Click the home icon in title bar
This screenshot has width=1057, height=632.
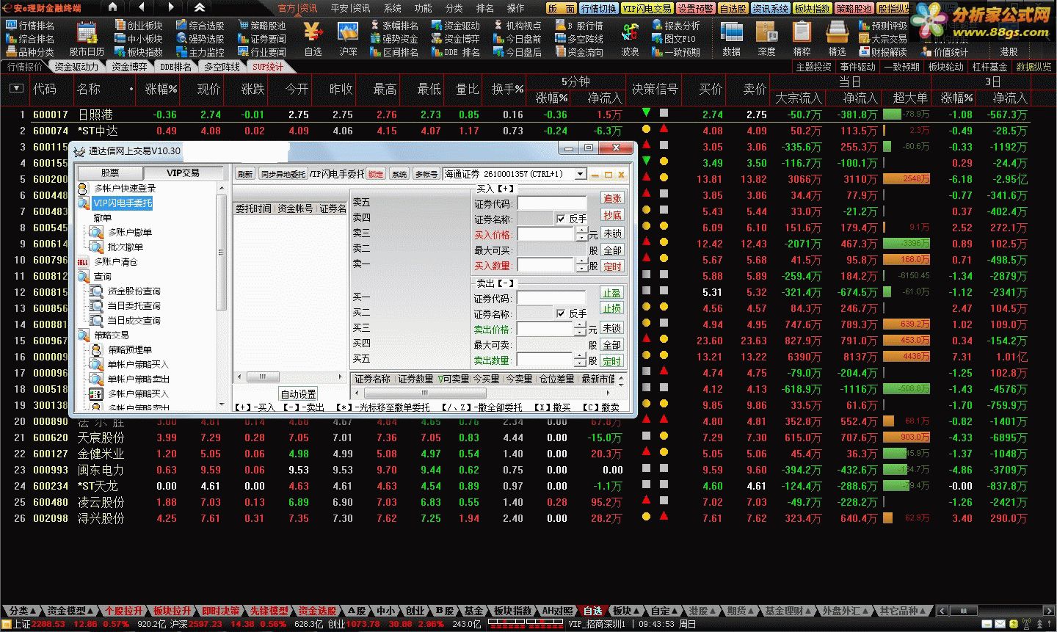click(112, 7)
